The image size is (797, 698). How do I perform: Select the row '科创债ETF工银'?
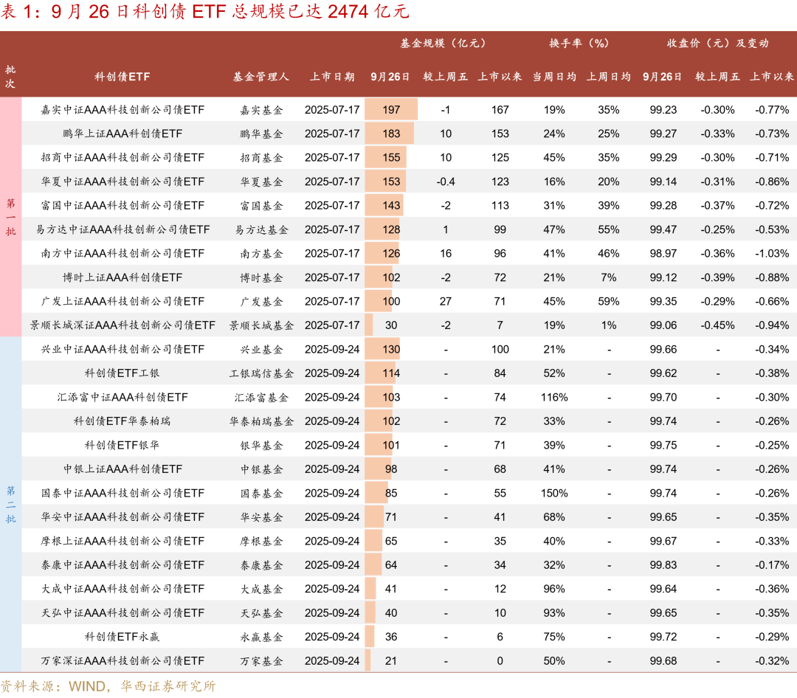point(409,373)
